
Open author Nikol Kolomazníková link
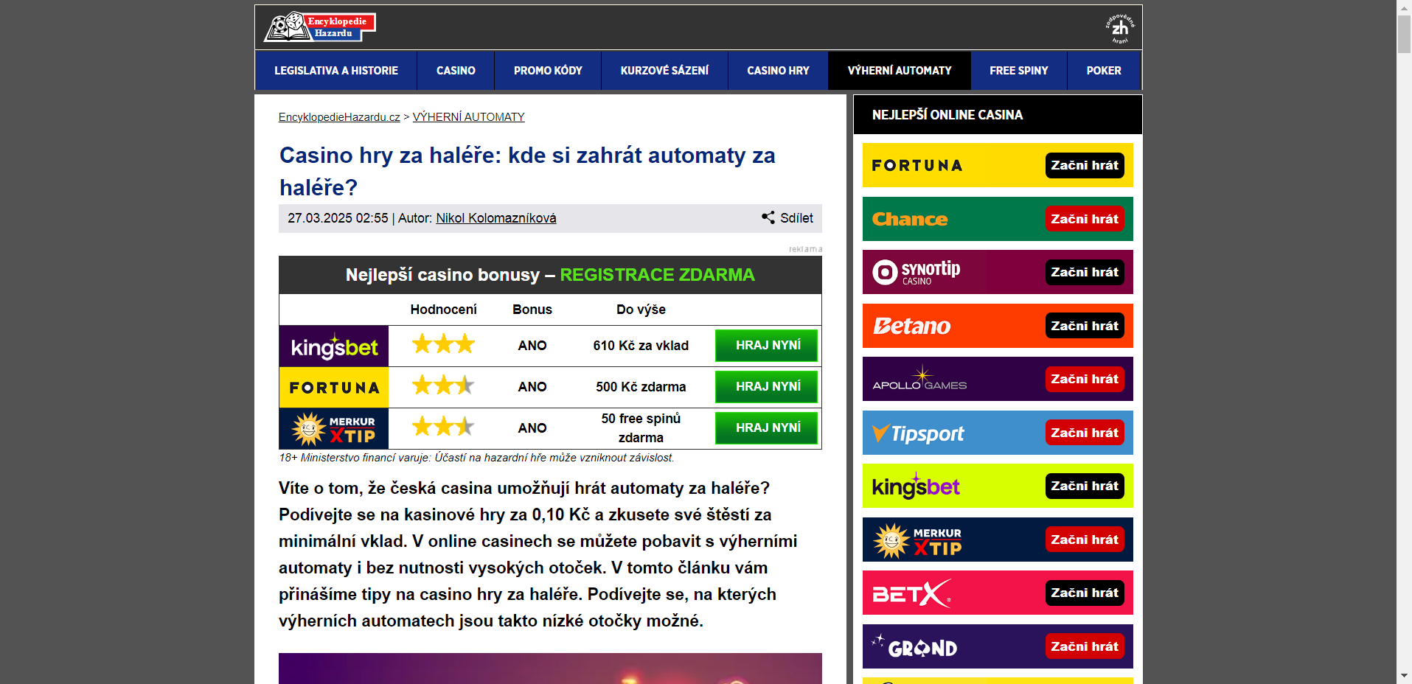[x=496, y=218]
